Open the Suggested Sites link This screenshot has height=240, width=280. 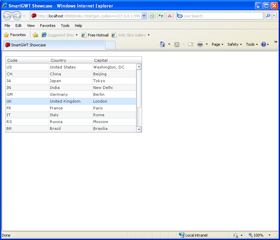58,35
